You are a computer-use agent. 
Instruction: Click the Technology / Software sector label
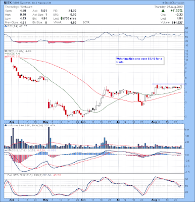[19, 7]
